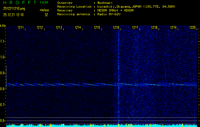Select the 0.8 kHz axis label
The height and width of the screenshot is (127, 200).
[3, 89]
